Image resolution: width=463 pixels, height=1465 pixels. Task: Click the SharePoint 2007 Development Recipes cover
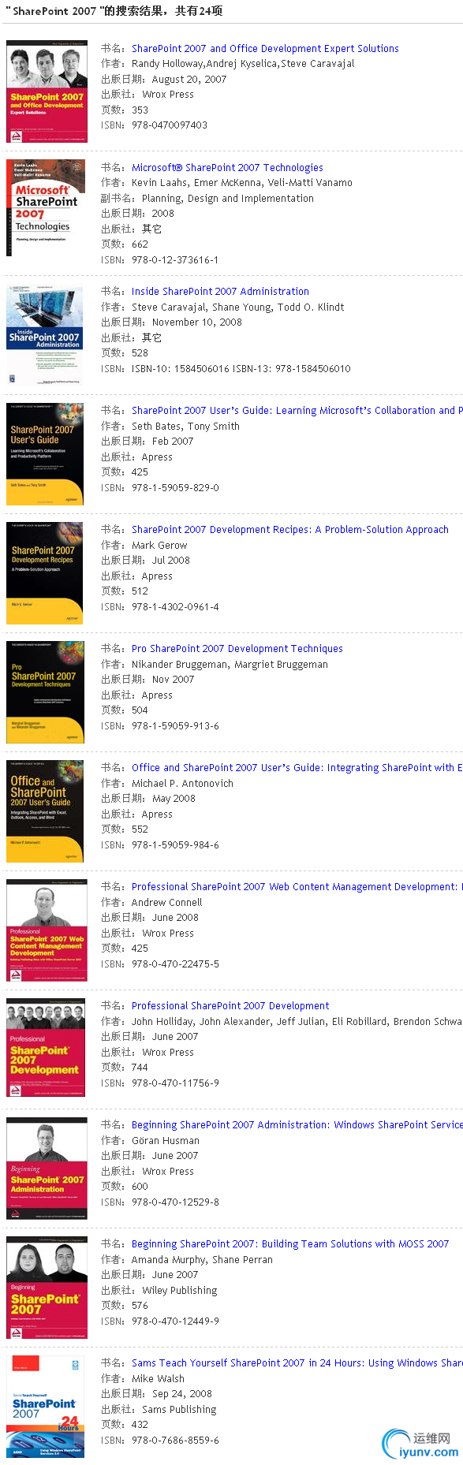(45, 573)
